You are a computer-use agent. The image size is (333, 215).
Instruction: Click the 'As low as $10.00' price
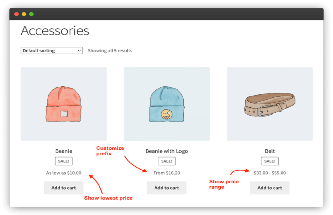pyautogui.click(x=63, y=173)
